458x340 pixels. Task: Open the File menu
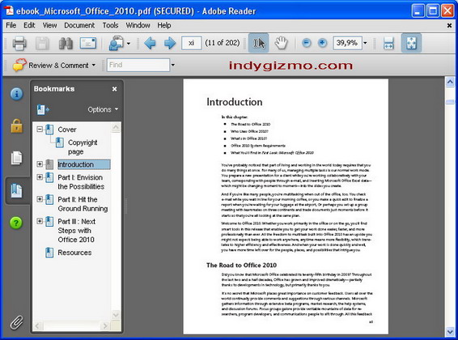point(11,25)
